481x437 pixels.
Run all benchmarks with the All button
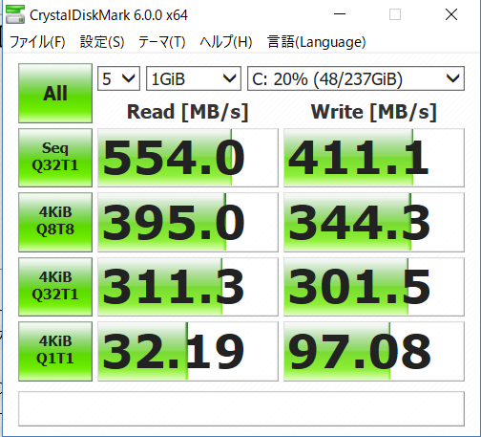click(x=55, y=93)
